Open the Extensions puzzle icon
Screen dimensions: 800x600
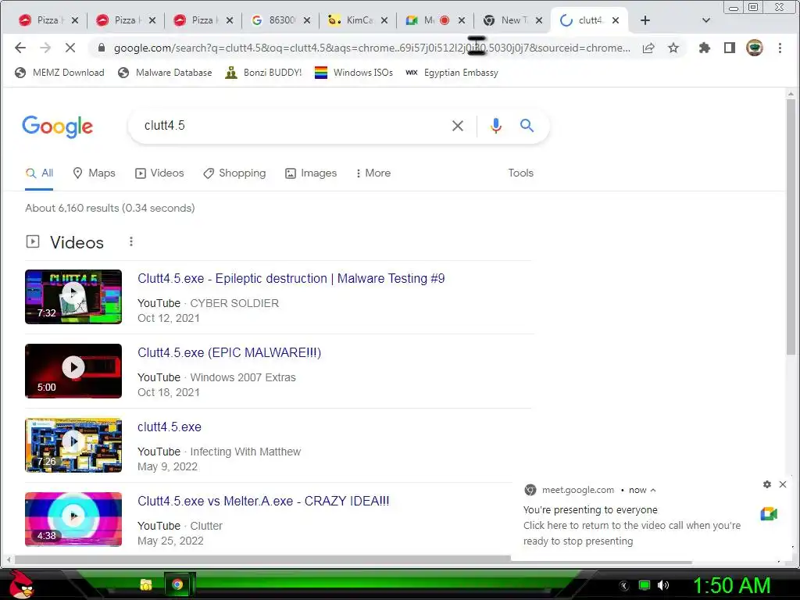pyautogui.click(x=705, y=48)
